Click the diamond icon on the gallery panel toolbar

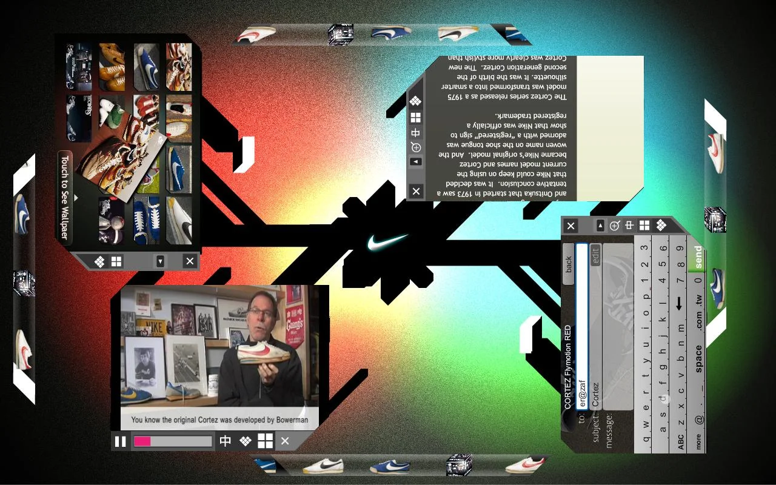tap(100, 261)
